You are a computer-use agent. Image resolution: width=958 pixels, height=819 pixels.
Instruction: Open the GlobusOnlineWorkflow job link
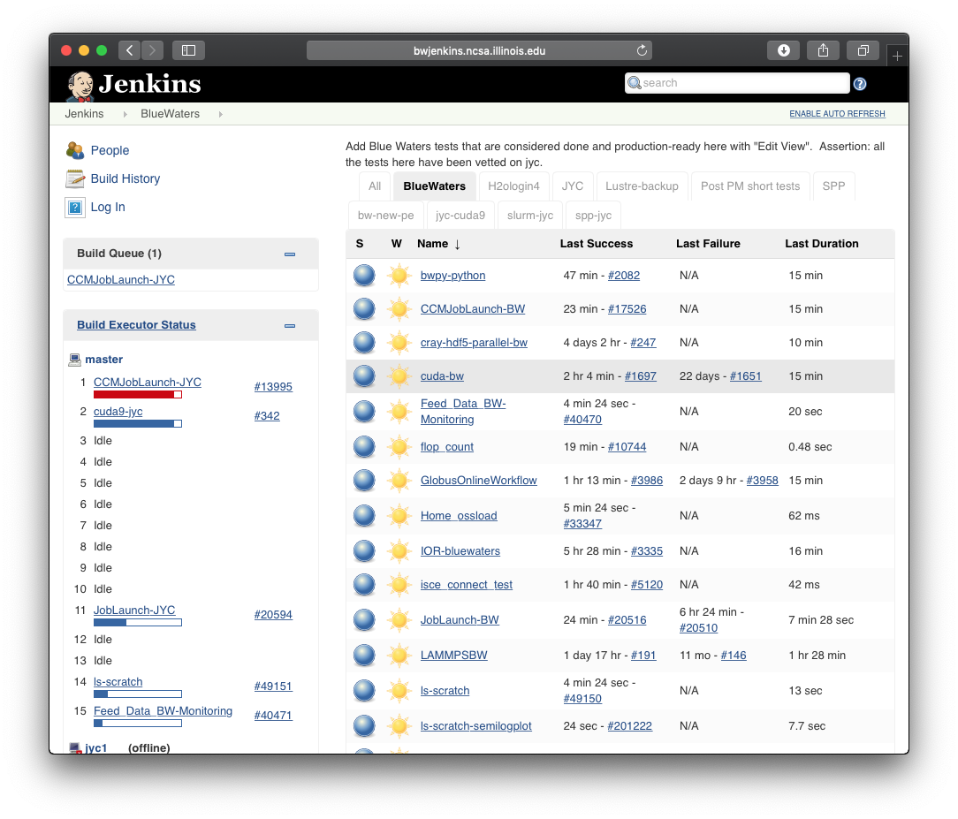[x=478, y=481]
